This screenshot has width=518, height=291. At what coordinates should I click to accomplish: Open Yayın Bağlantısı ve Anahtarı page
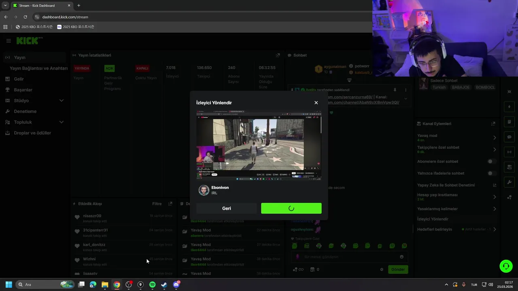coord(38,68)
